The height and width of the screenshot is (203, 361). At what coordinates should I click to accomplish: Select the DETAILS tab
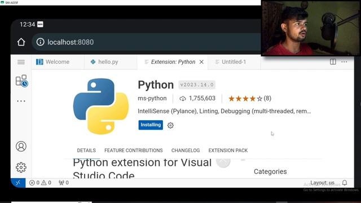click(x=86, y=151)
